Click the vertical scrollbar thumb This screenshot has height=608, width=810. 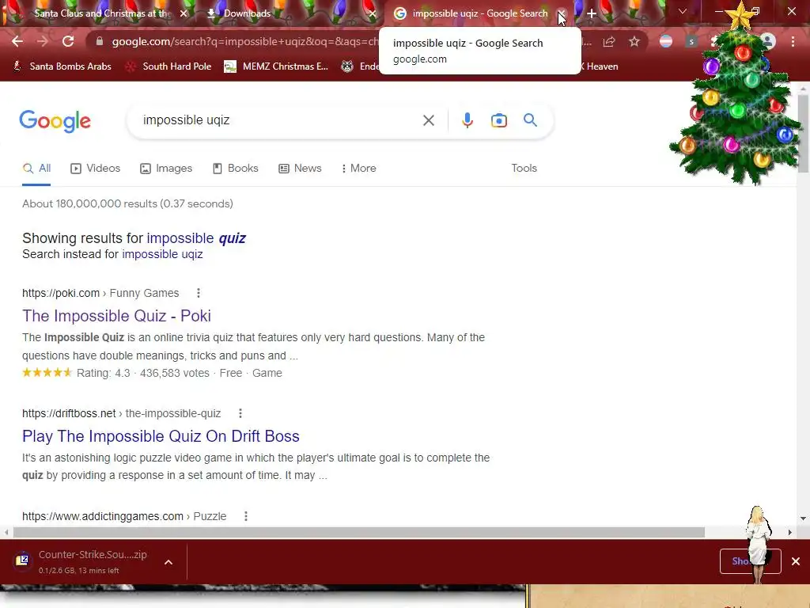[x=803, y=133]
